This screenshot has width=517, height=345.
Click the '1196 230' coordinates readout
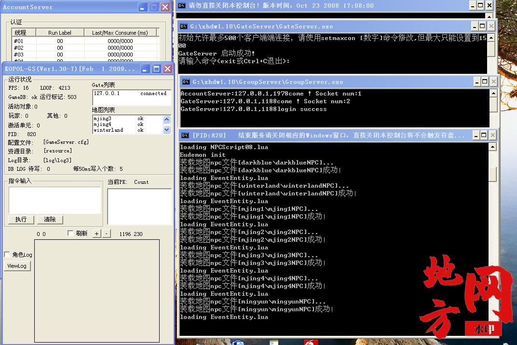131,234
